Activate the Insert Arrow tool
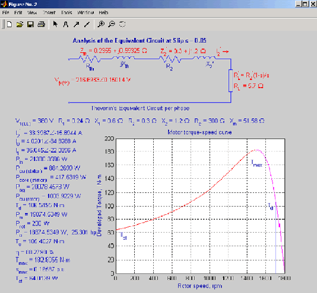317x293 pixels. 77,24
